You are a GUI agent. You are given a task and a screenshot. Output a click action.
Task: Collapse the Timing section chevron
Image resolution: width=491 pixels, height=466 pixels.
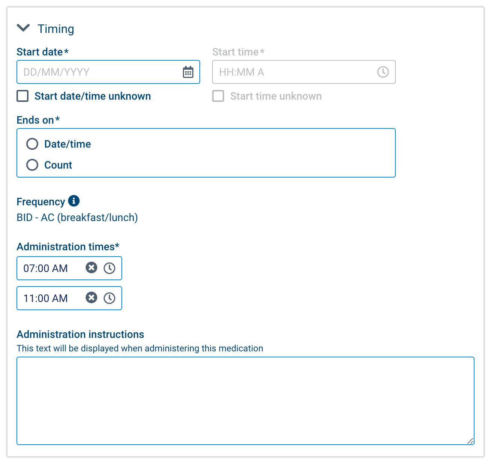(x=23, y=28)
